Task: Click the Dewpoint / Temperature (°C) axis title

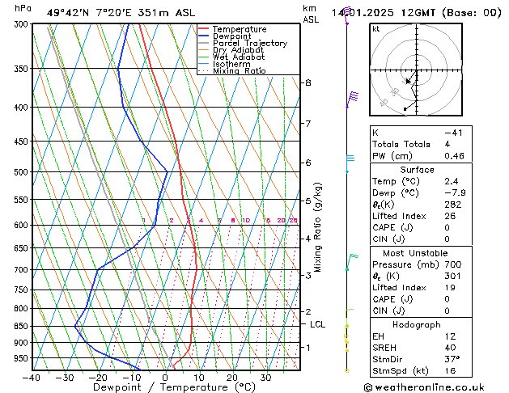Action: pos(174,387)
